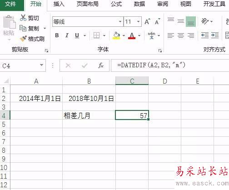Apply yellow fill color bucket
229x190 pixels.
click(116, 35)
